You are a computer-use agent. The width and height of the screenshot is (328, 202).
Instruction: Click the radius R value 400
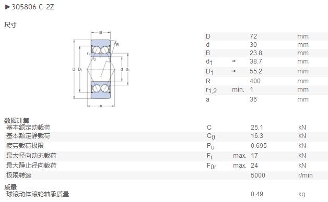click(x=255, y=81)
